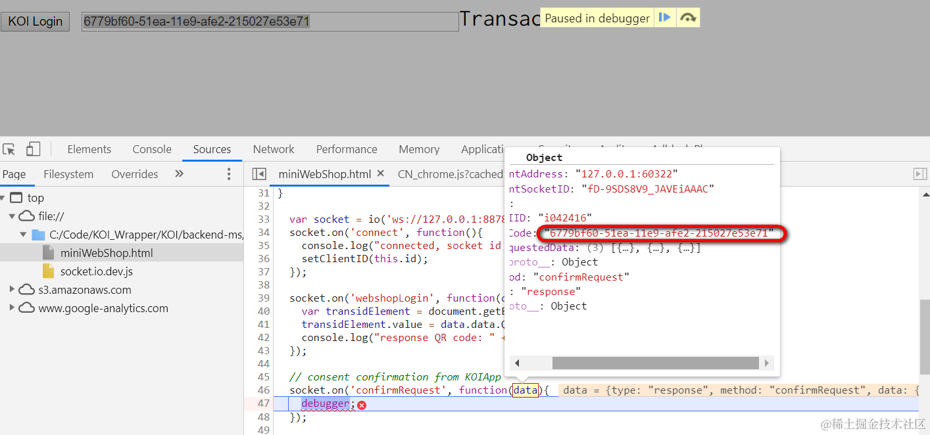This screenshot has width=930, height=435.
Task: Collapse the top frame tree node
Action: pyautogui.click(x=3, y=198)
